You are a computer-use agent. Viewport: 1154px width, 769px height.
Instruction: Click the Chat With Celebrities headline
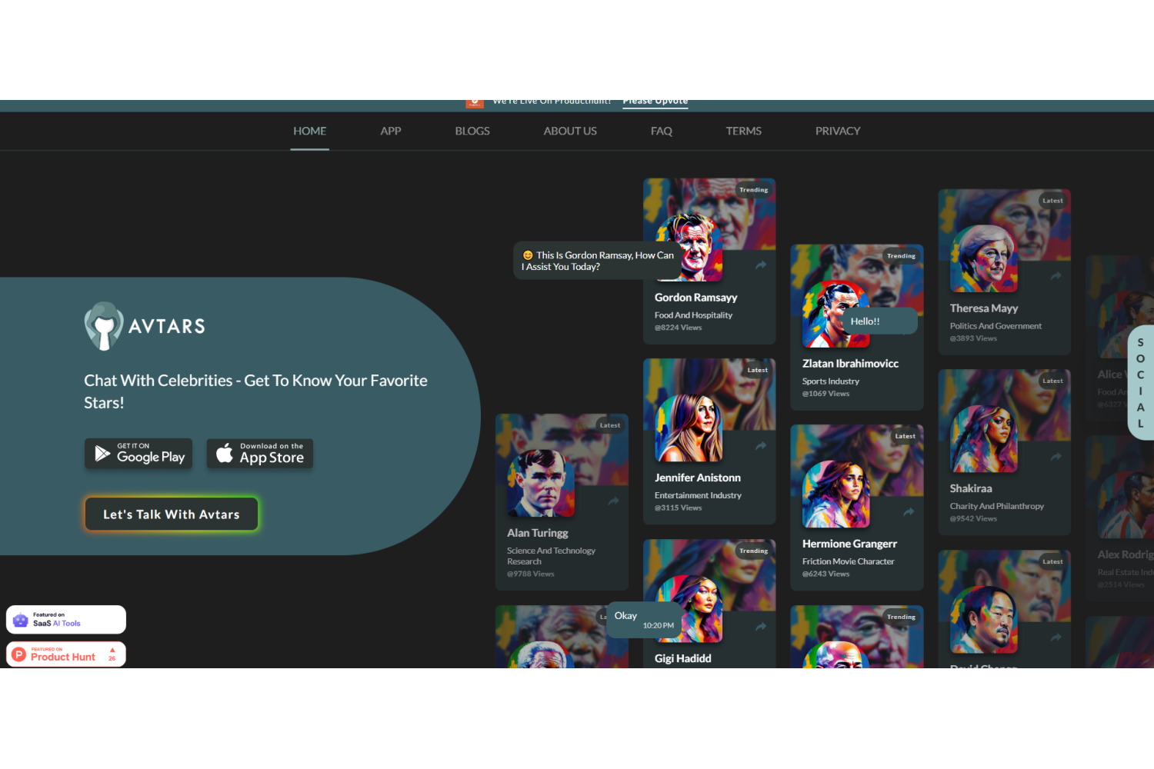255,391
